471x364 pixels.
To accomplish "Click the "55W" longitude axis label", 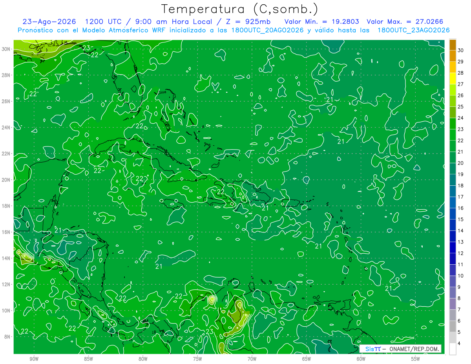I will (416, 359).
